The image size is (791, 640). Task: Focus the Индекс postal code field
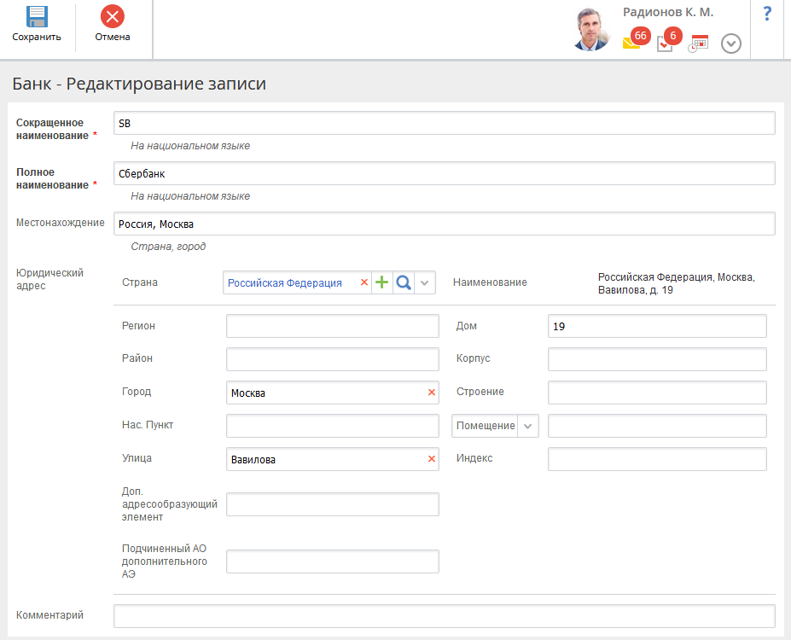pyautogui.click(x=656, y=459)
